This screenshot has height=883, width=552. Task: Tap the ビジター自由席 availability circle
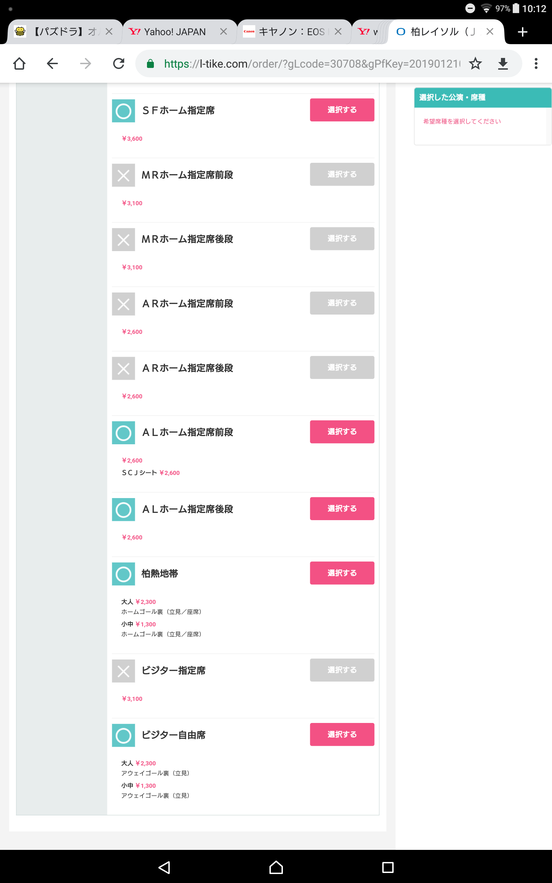[124, 735]
